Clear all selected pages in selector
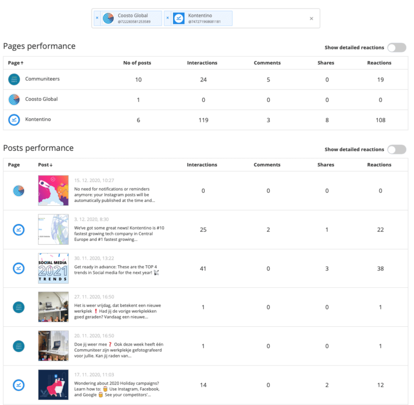 point(311,18)
